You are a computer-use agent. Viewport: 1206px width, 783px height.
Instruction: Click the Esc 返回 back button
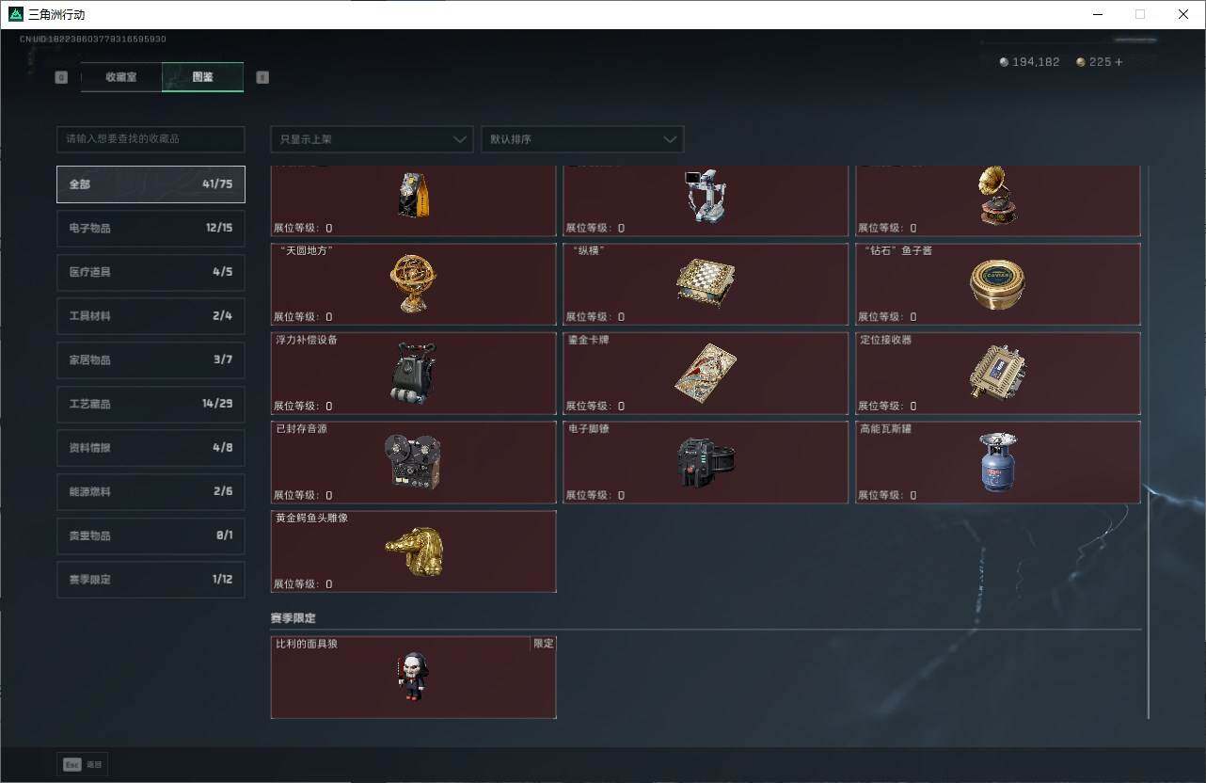coord(83,764)
